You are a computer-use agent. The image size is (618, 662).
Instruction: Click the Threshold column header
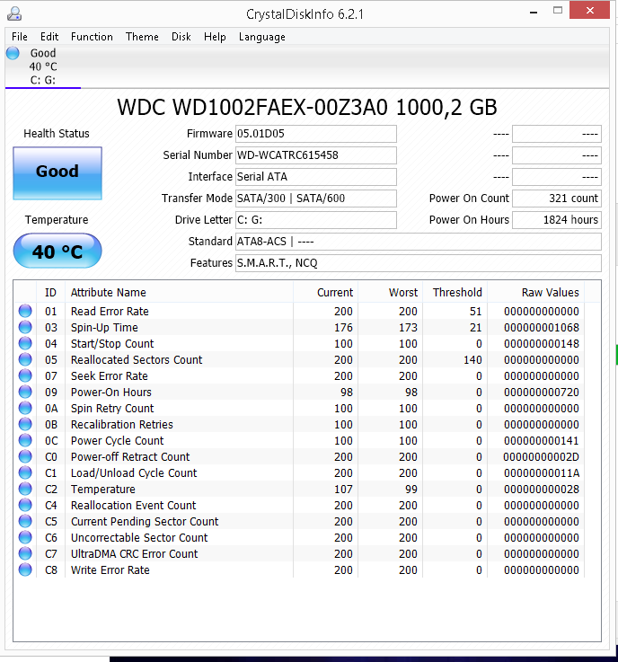click(x=455, y=292)
